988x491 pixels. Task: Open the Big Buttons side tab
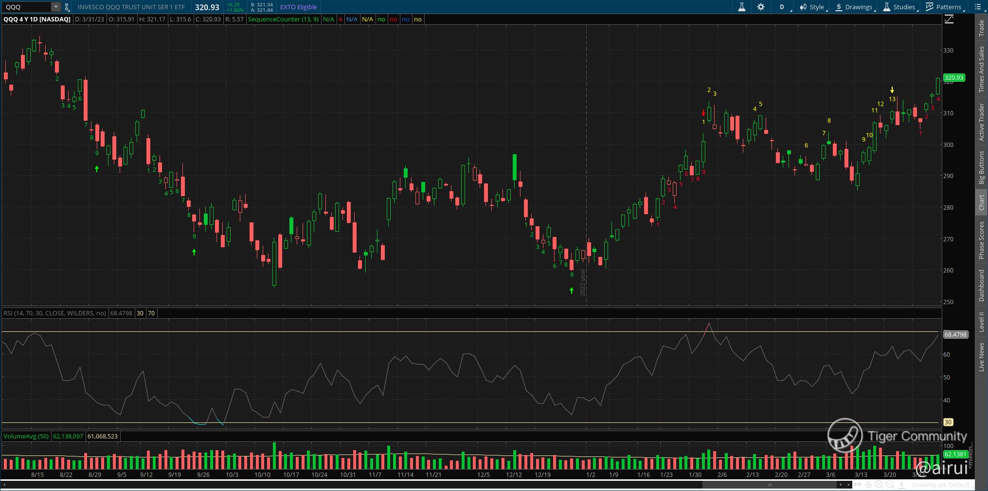981,167
